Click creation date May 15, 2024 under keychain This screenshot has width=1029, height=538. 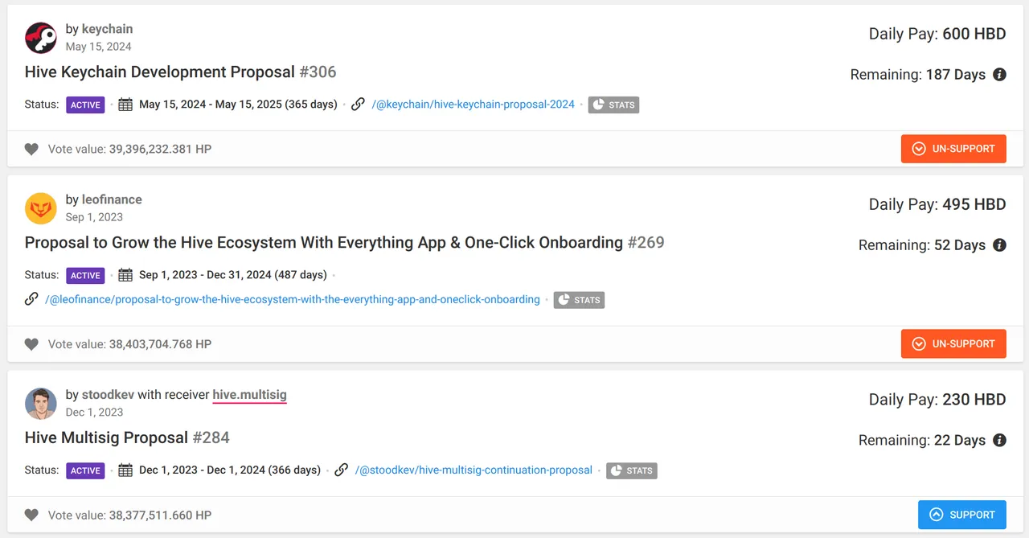point(98,47)
